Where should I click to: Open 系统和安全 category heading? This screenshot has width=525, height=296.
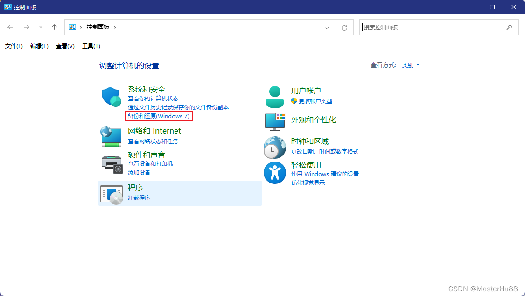point(147,89)
